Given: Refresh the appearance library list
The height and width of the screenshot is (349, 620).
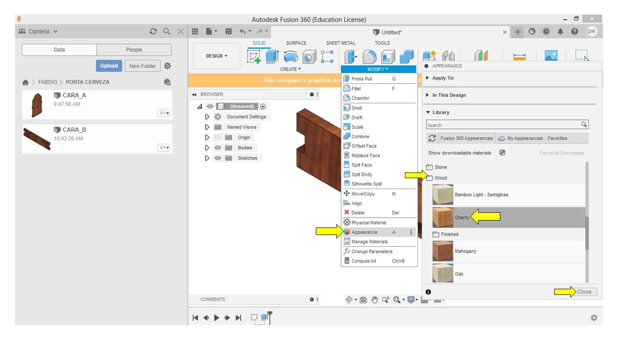Looking at the screenshot, I should pyautogui.click(x=432, y=139).
